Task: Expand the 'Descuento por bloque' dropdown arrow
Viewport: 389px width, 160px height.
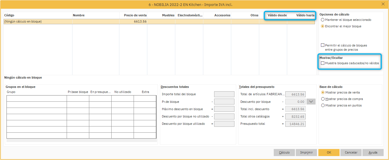Action: click(x=311, y=102)
